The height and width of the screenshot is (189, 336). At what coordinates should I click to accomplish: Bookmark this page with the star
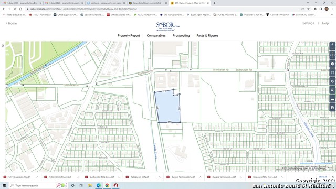pyautogui.click(x=308, y=9)
